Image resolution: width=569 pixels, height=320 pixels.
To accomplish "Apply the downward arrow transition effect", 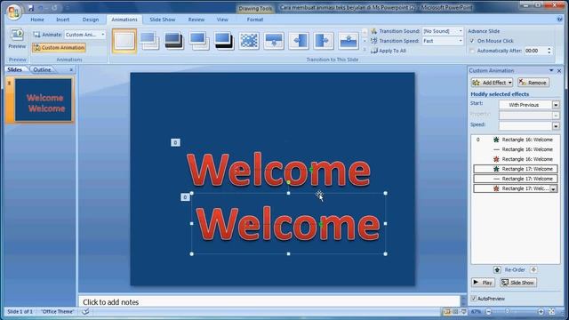I will click(274, 41).
